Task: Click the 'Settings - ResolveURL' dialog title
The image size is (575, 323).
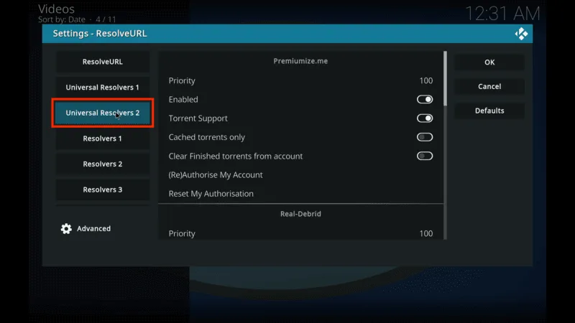Action: (100, 34)
